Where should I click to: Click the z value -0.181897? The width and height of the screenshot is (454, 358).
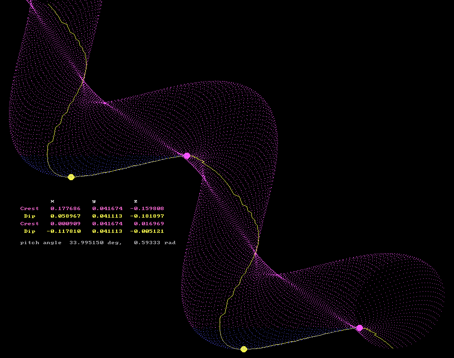pyautogui.click(x=147, y=216)
